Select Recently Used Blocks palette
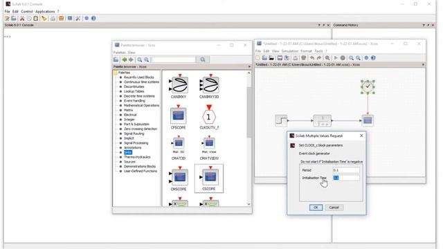Viewport: 443px width, 249px height. (138, 77)
